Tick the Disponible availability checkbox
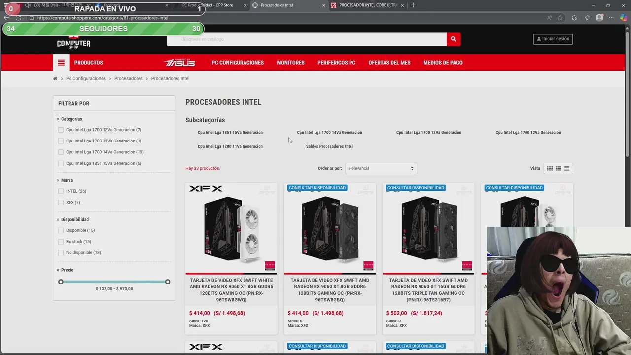This screenshot has height=355, width=631. pos(61,230)
